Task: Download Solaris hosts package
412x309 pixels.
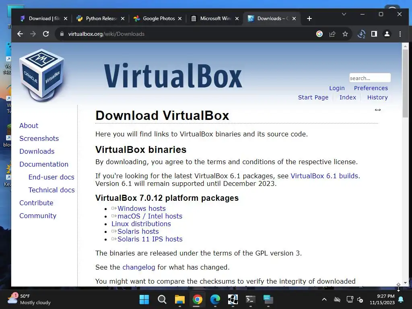Action: pyautogui.click(x=138, y=231)
